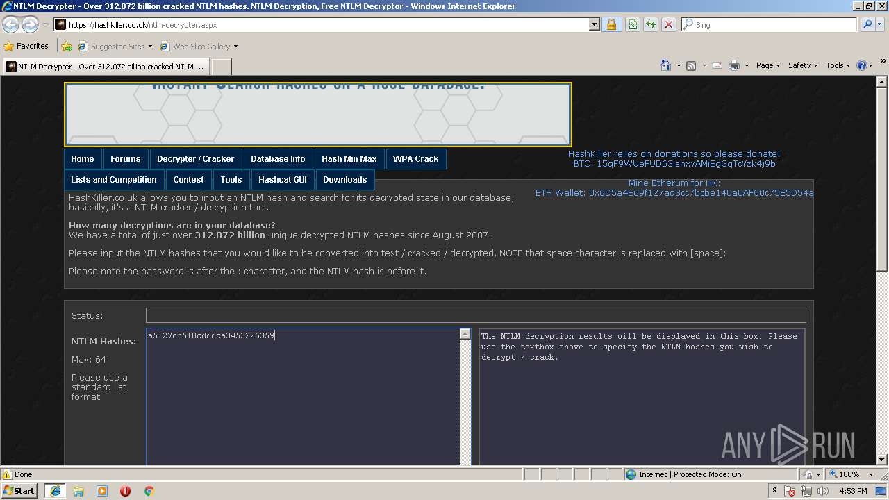
Task: Click the green Refresh arrows icon
Action: pos(651,24)
